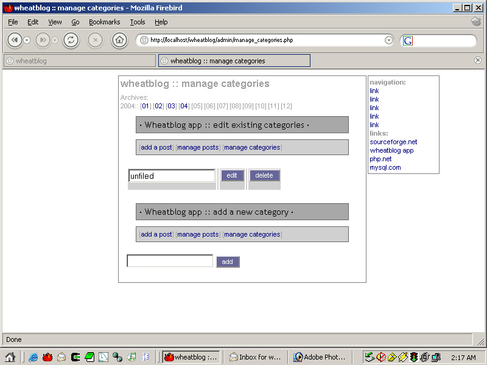Reload the current page
The height and width of the screenshot is (365, 487).
point(71,40)
